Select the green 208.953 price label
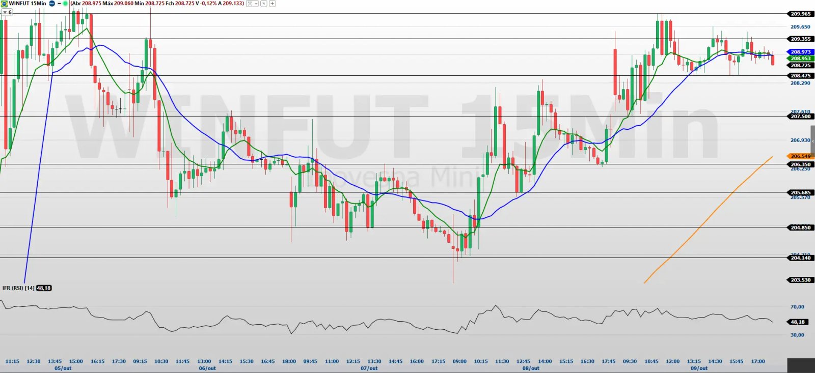This screenshot has height=373, width=815. click(801, 59)
